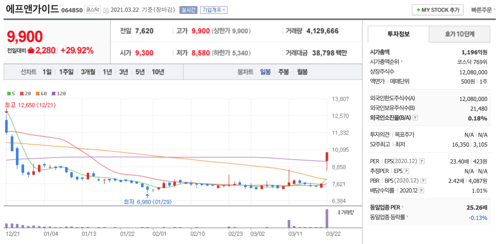Click the 동일업종 등락률 link
The image size is (500, 244).
pos(387,217)
